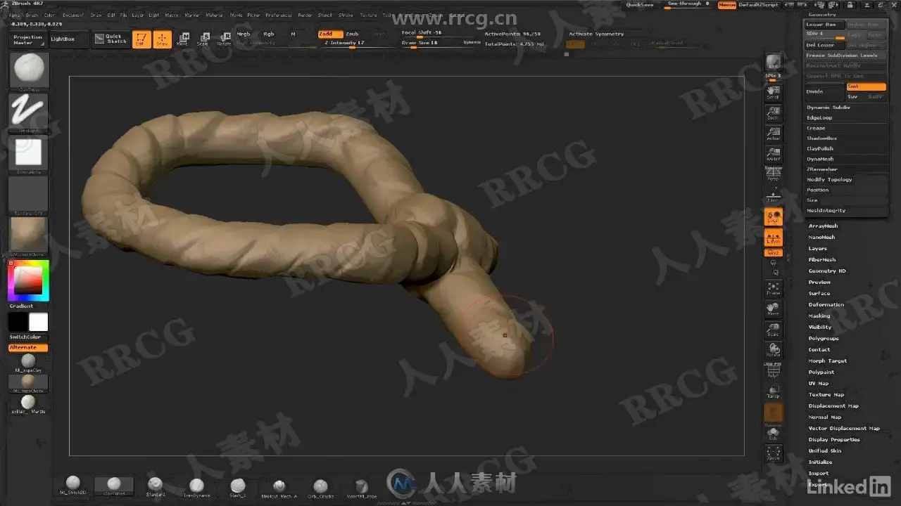Screen dimensions: 901x506
Task: Choose the TrimDynamic brush
Action: pos(197,486)
